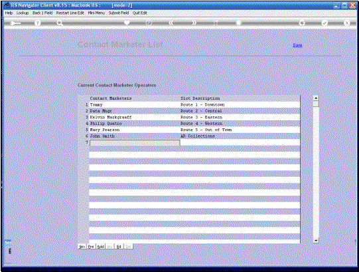Open the Mini Menu item

pyautogui.click(x=96, y=13)
